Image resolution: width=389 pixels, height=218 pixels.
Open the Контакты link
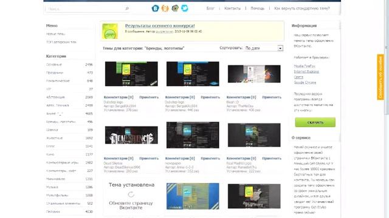pos(232,8)
